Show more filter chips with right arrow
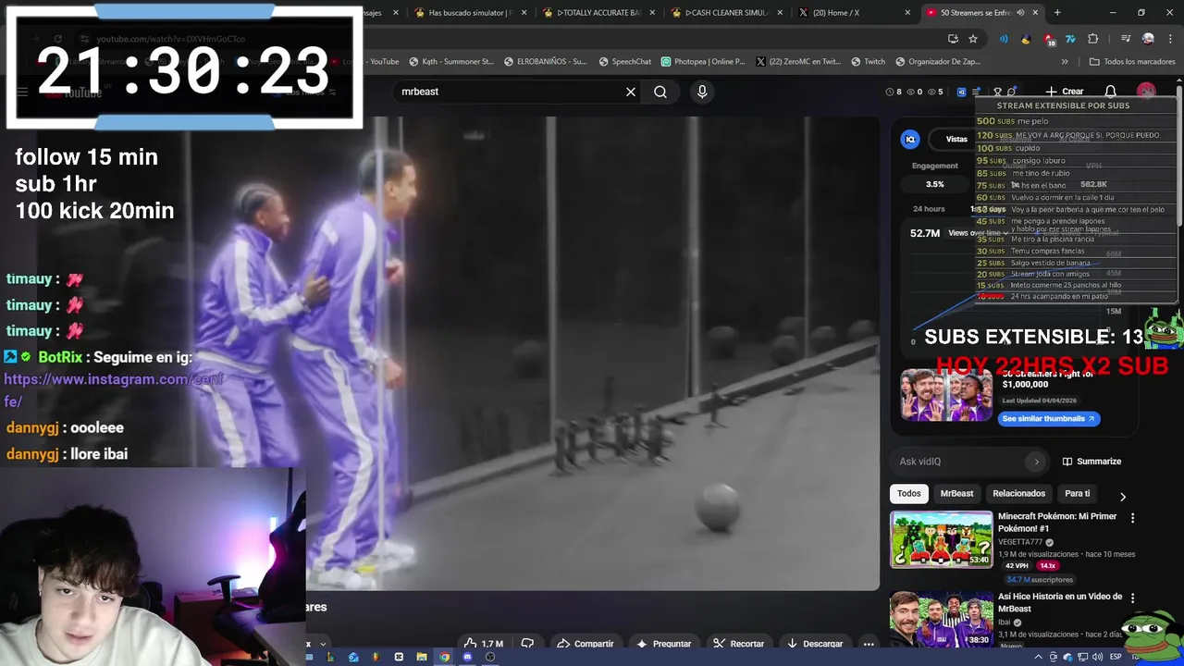Screen dimensions: 1184x666 point(1123,497)
